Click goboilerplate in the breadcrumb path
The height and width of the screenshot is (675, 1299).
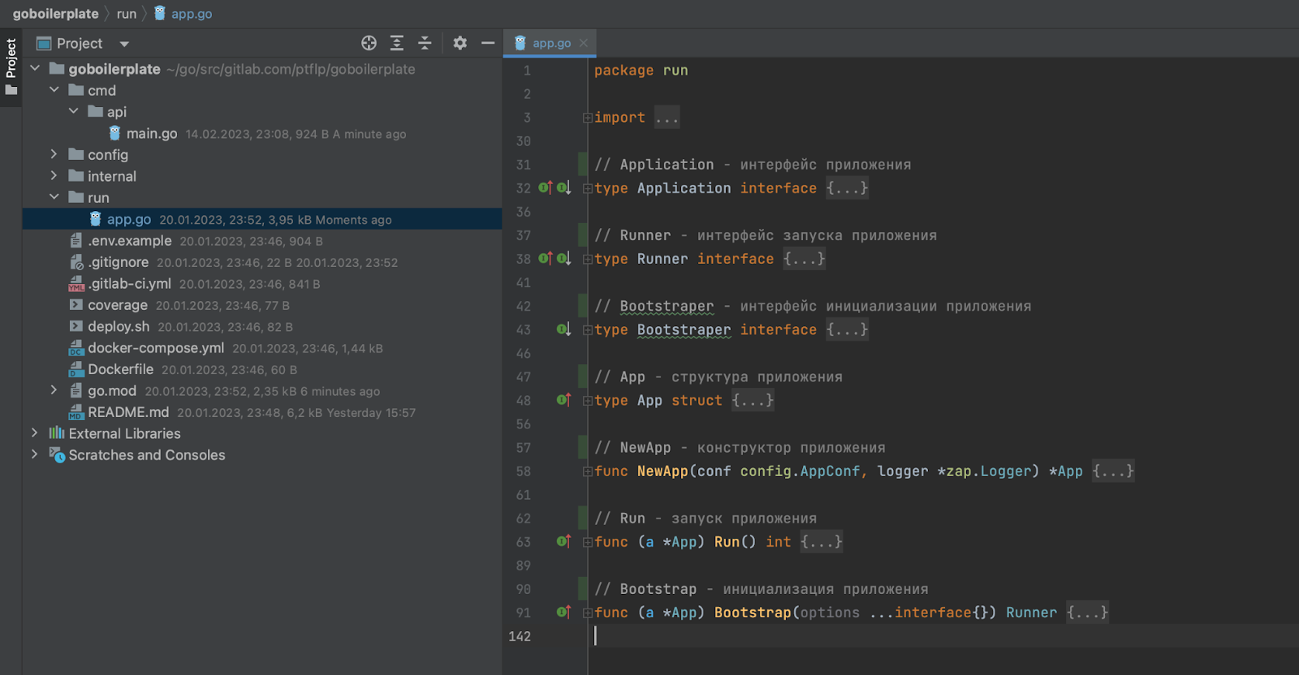tap(55, 14)
